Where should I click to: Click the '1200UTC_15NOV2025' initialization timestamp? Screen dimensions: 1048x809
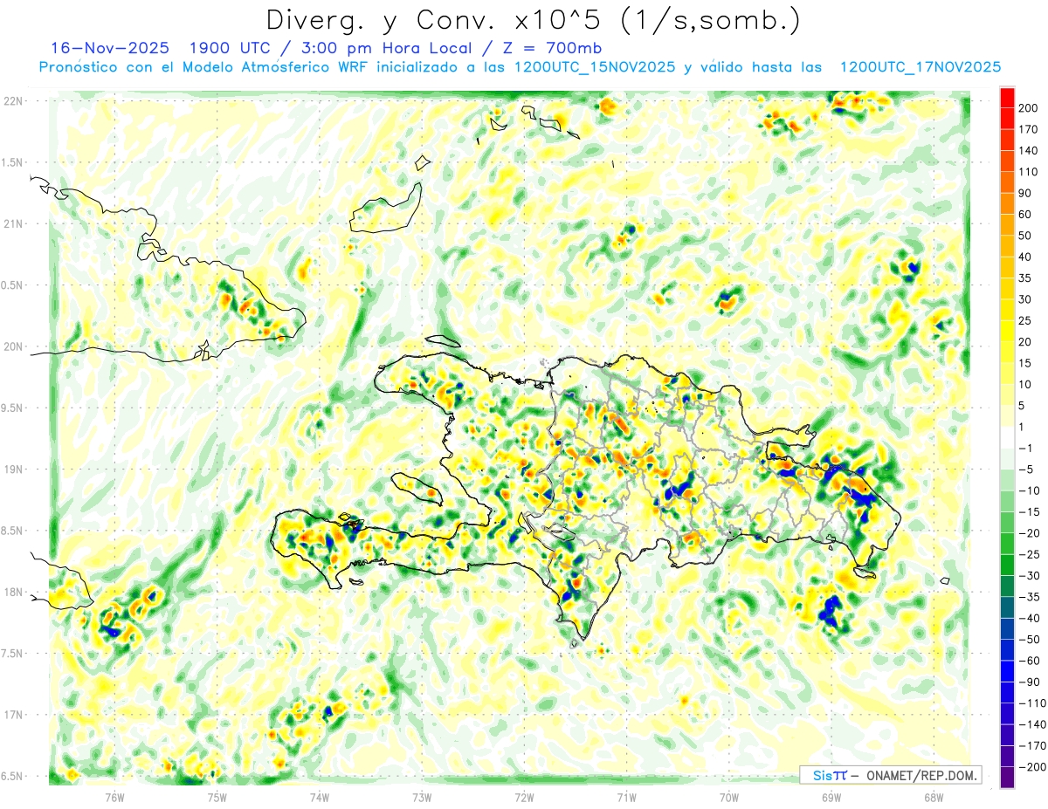tap(595, 67)
